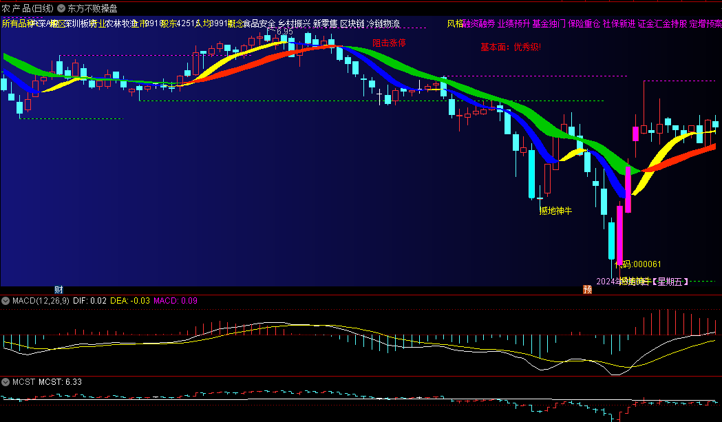722x422 pixels.
Task: Click the MCST: 6.33 value
Action: click(61, 382)
